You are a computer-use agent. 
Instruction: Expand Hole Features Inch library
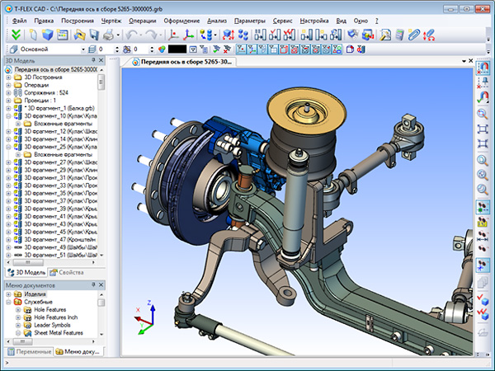tap(18, 317)
